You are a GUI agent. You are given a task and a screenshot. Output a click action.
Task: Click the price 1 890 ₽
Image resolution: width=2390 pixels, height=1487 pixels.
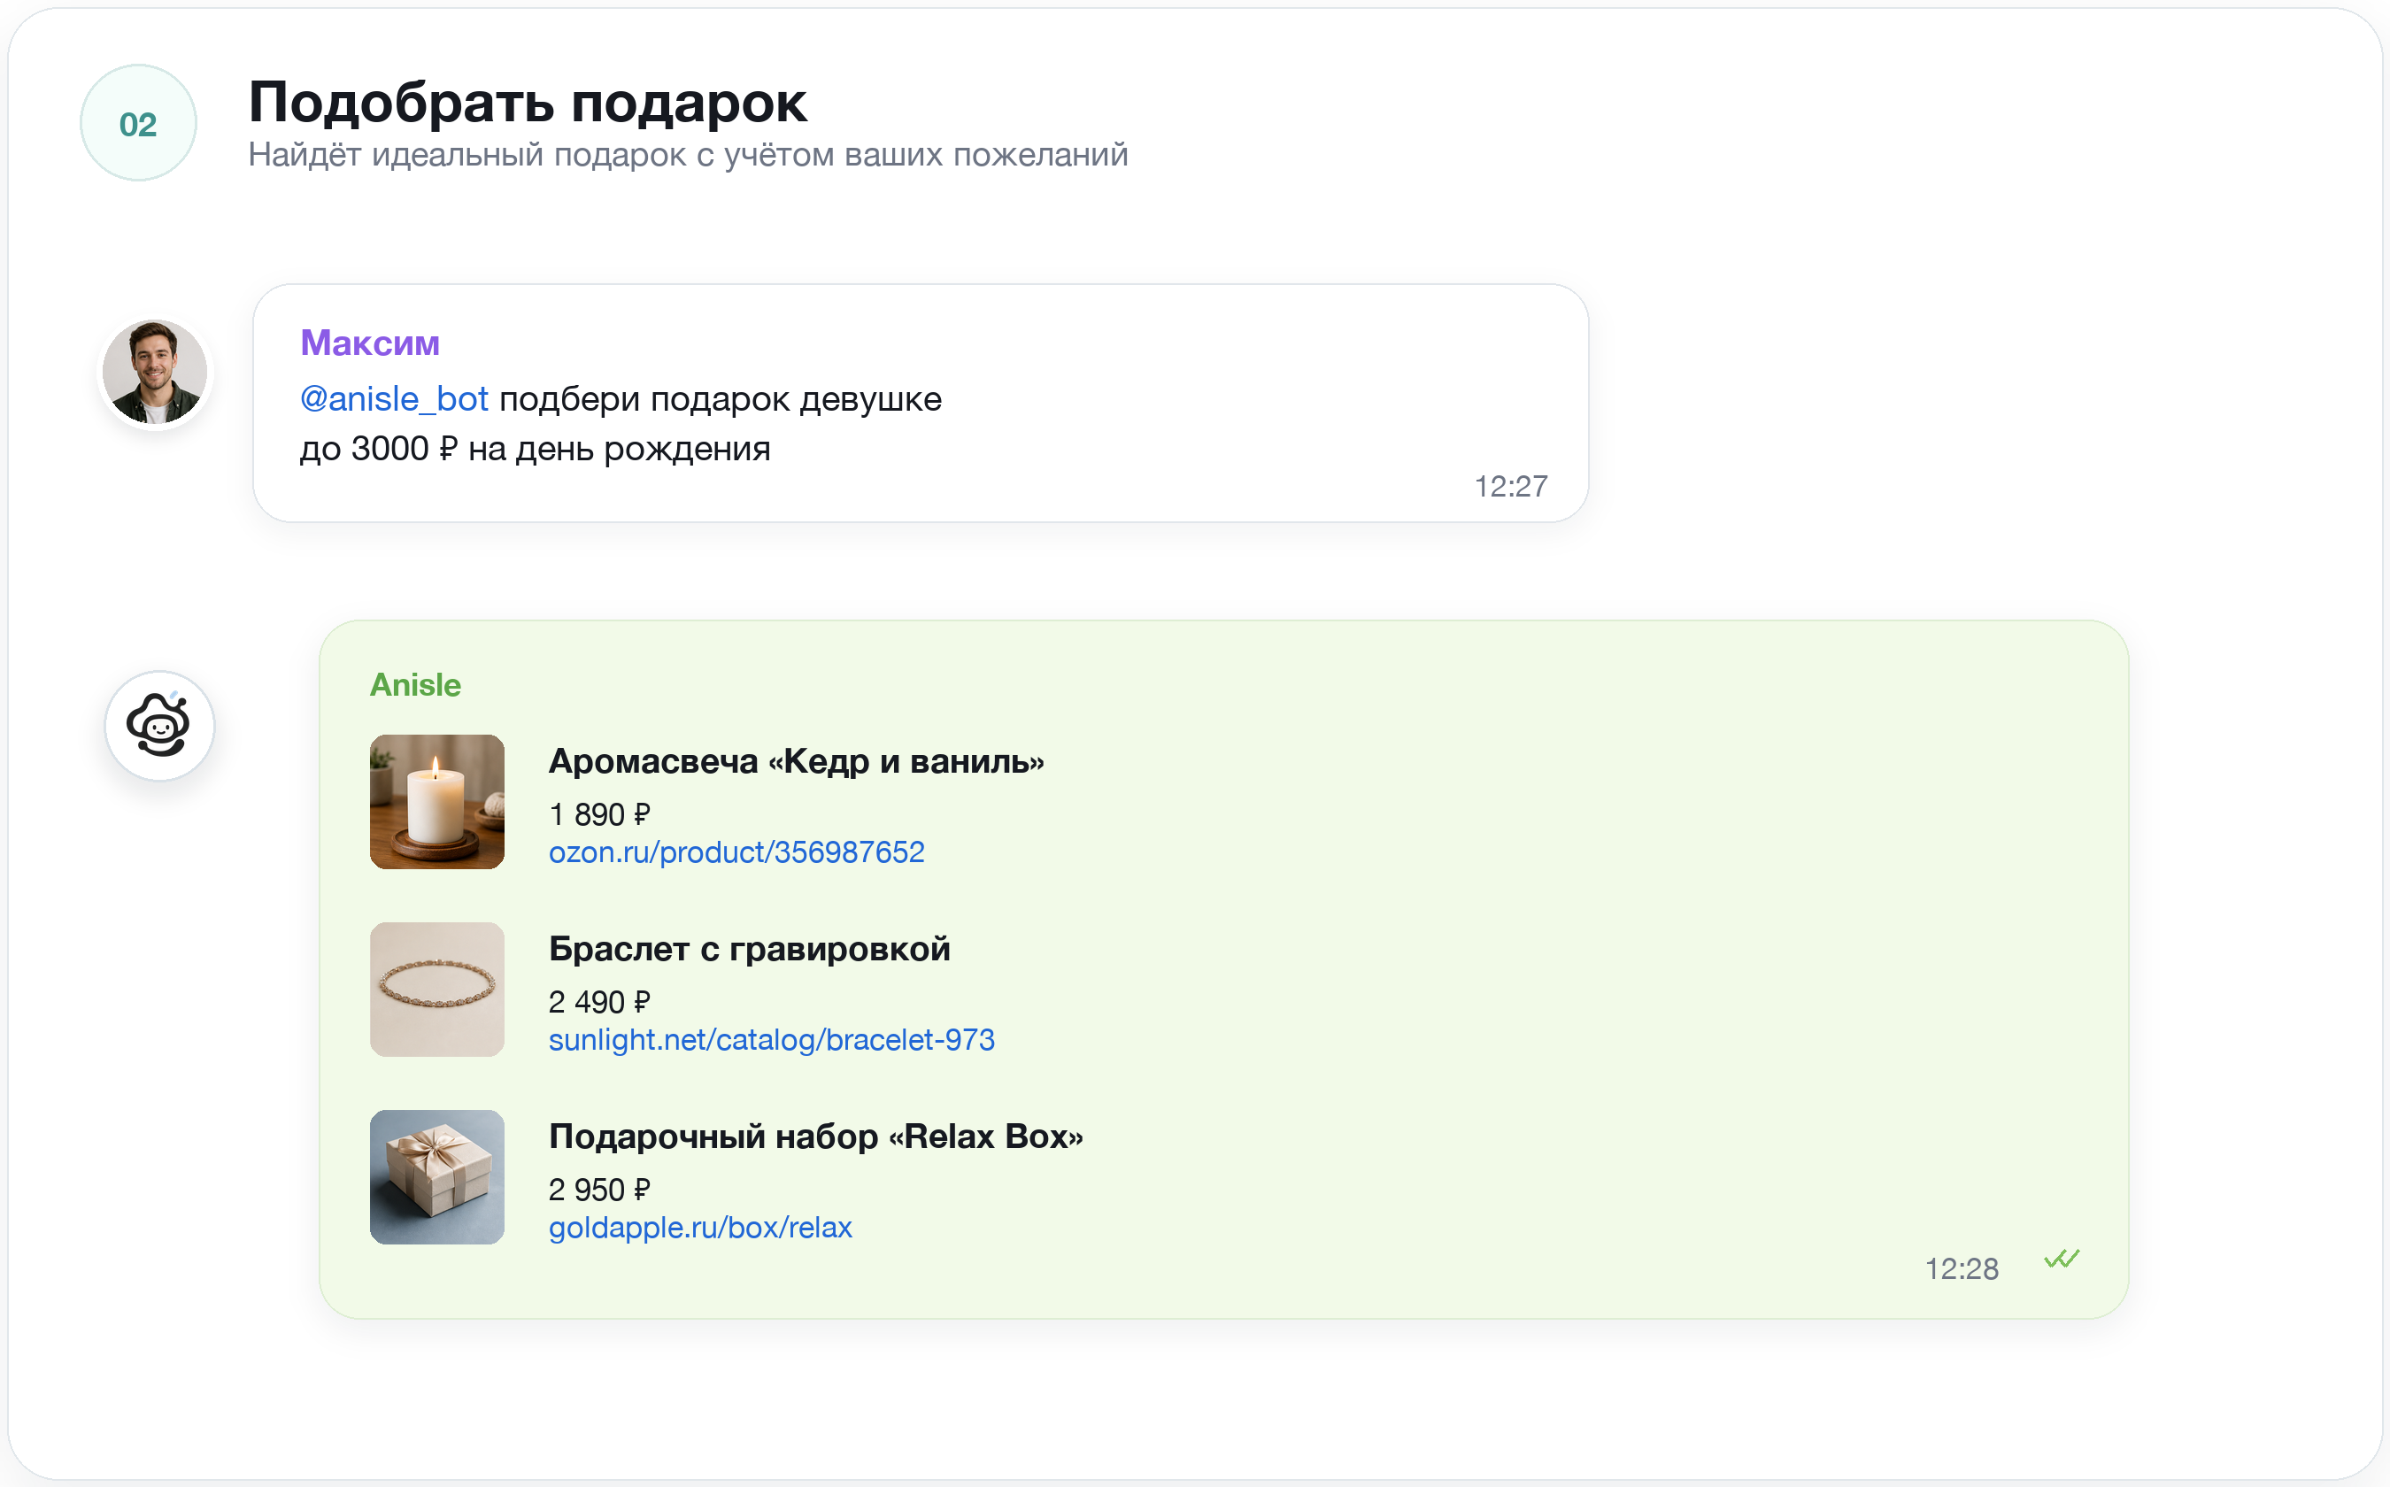[599, 814]
